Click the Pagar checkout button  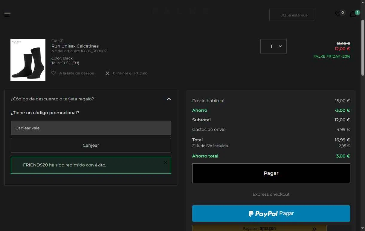coord(271,173)
